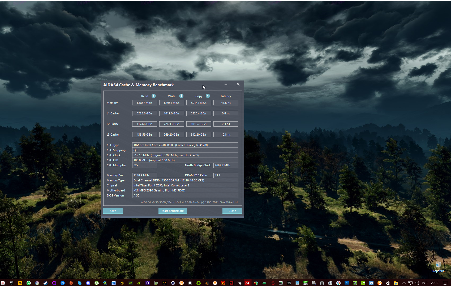Minimize the AIDA64 benchmark window
The image size is (451, 286).
(226, 84)
